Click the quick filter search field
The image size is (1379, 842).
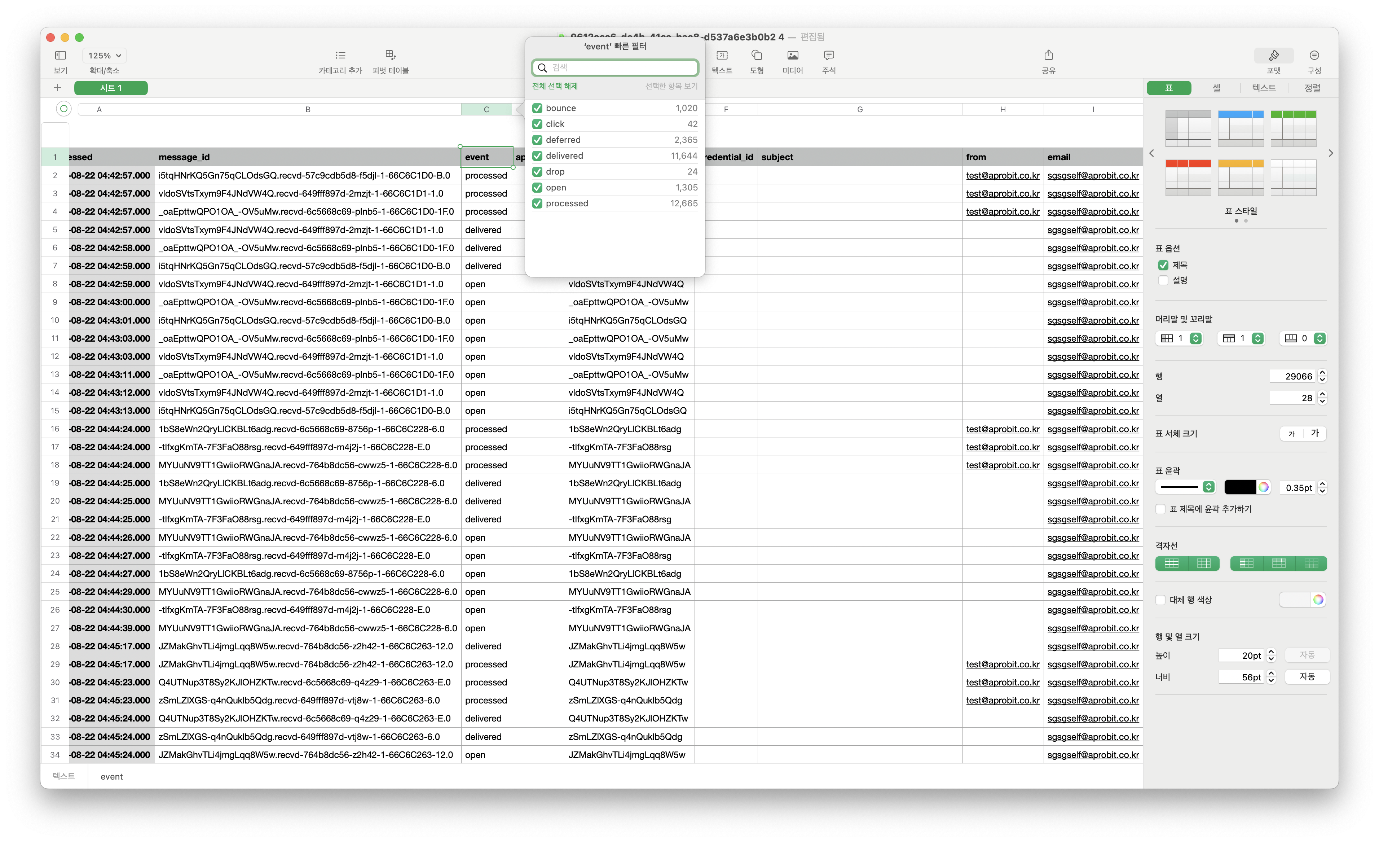pos(615,67)
